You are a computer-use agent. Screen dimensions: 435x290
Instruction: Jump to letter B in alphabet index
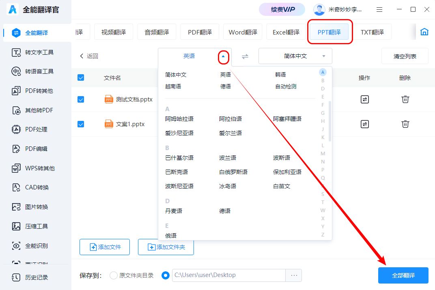click(323, 81)
